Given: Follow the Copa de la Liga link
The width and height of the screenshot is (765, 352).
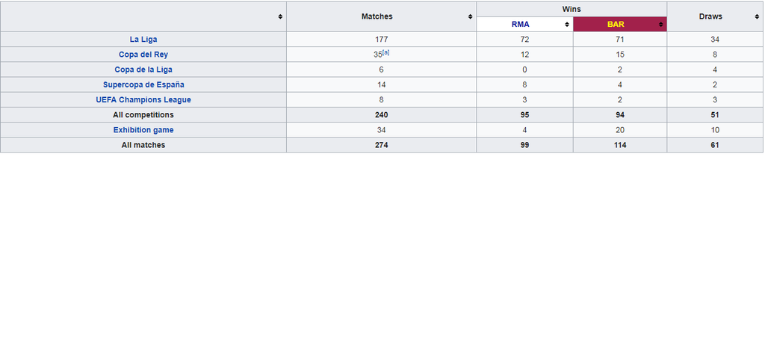Looking at the screenshot, I should (x=143, y=70).
